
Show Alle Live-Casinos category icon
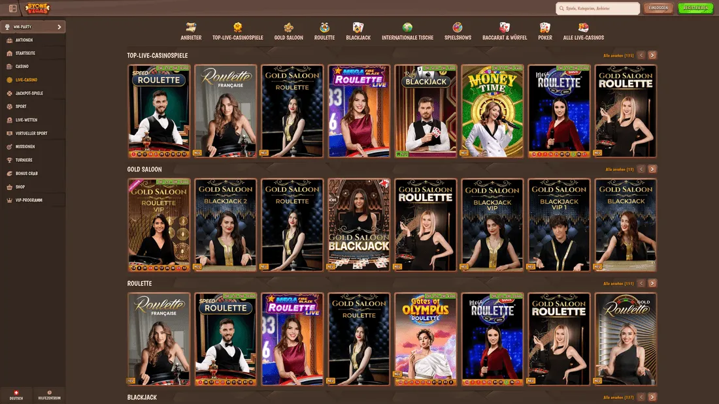click(583, 27)
